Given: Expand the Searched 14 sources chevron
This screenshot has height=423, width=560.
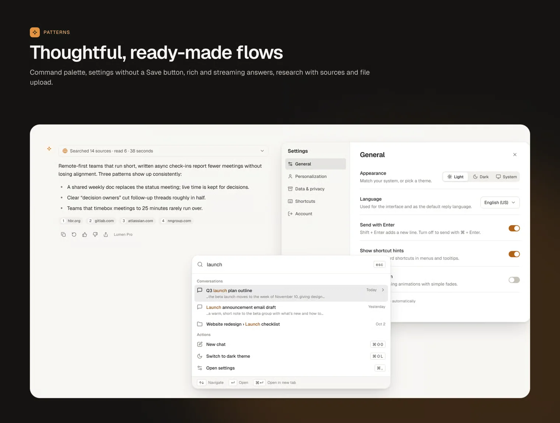Looking at the screenshot, I should pyautogui.click(x=262, y=151).
